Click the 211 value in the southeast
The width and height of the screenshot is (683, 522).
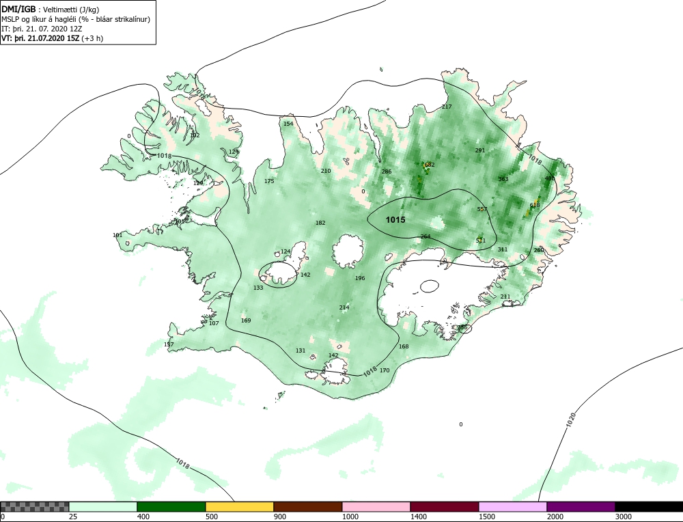(505, 297)
